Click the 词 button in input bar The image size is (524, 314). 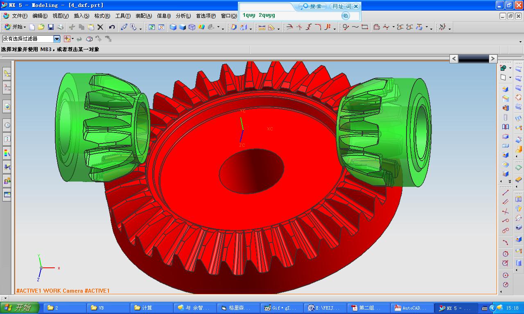[348, 6]
